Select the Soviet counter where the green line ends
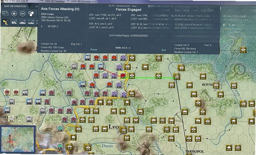The height and width of the screenshot is (155, 256). point(177,76)
